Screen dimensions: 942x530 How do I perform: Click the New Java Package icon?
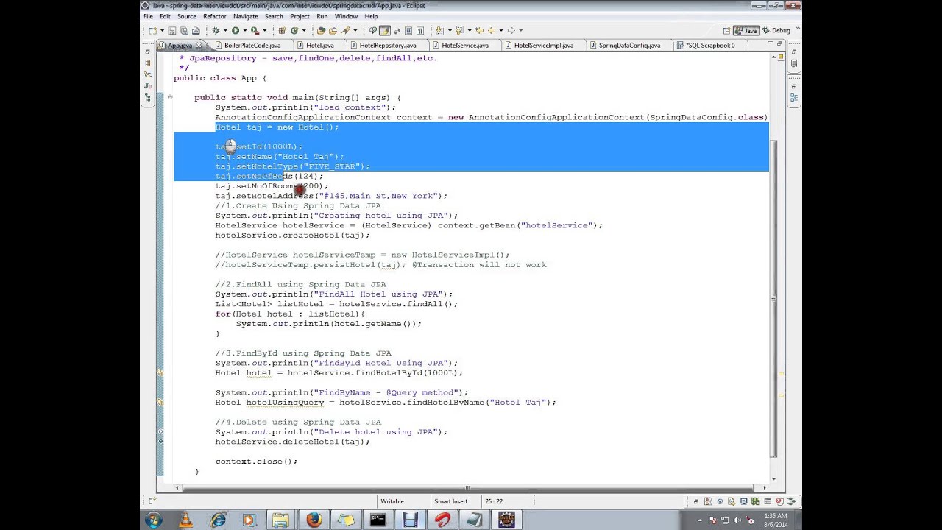click(x=282, y=30)
